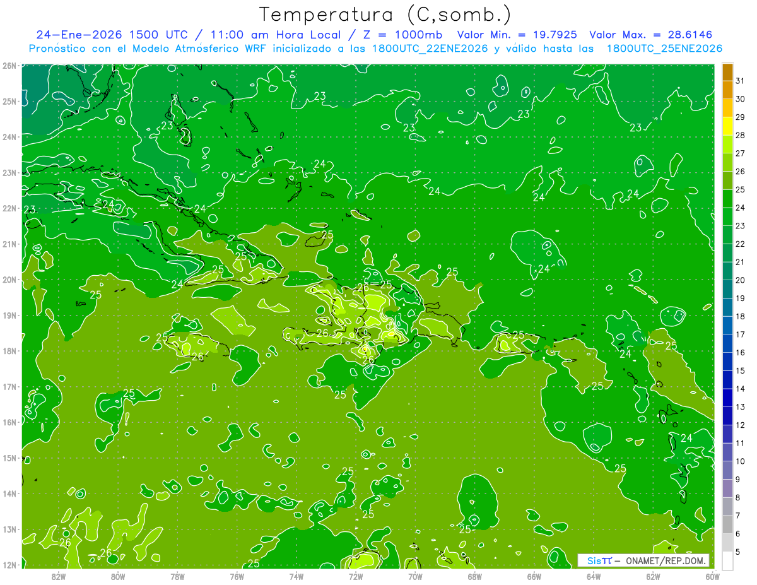Click the '74W' longitude label
757x585 pixels.
[x=296, y=576]
